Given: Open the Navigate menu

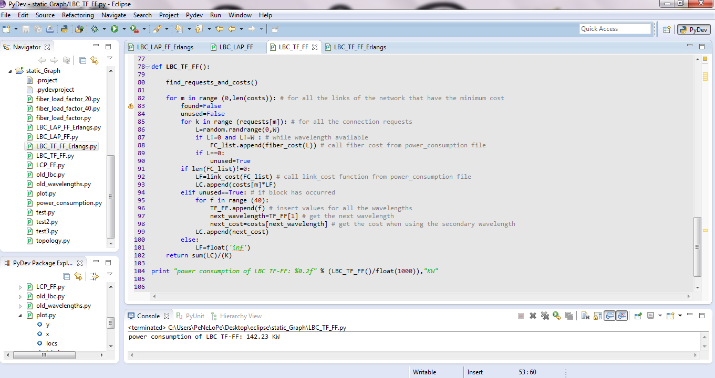Looking at the screenshot, I should click(113, 15).
